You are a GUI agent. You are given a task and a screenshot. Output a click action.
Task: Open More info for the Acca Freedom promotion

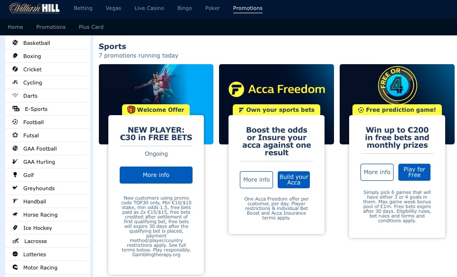[x=256, y=180]
